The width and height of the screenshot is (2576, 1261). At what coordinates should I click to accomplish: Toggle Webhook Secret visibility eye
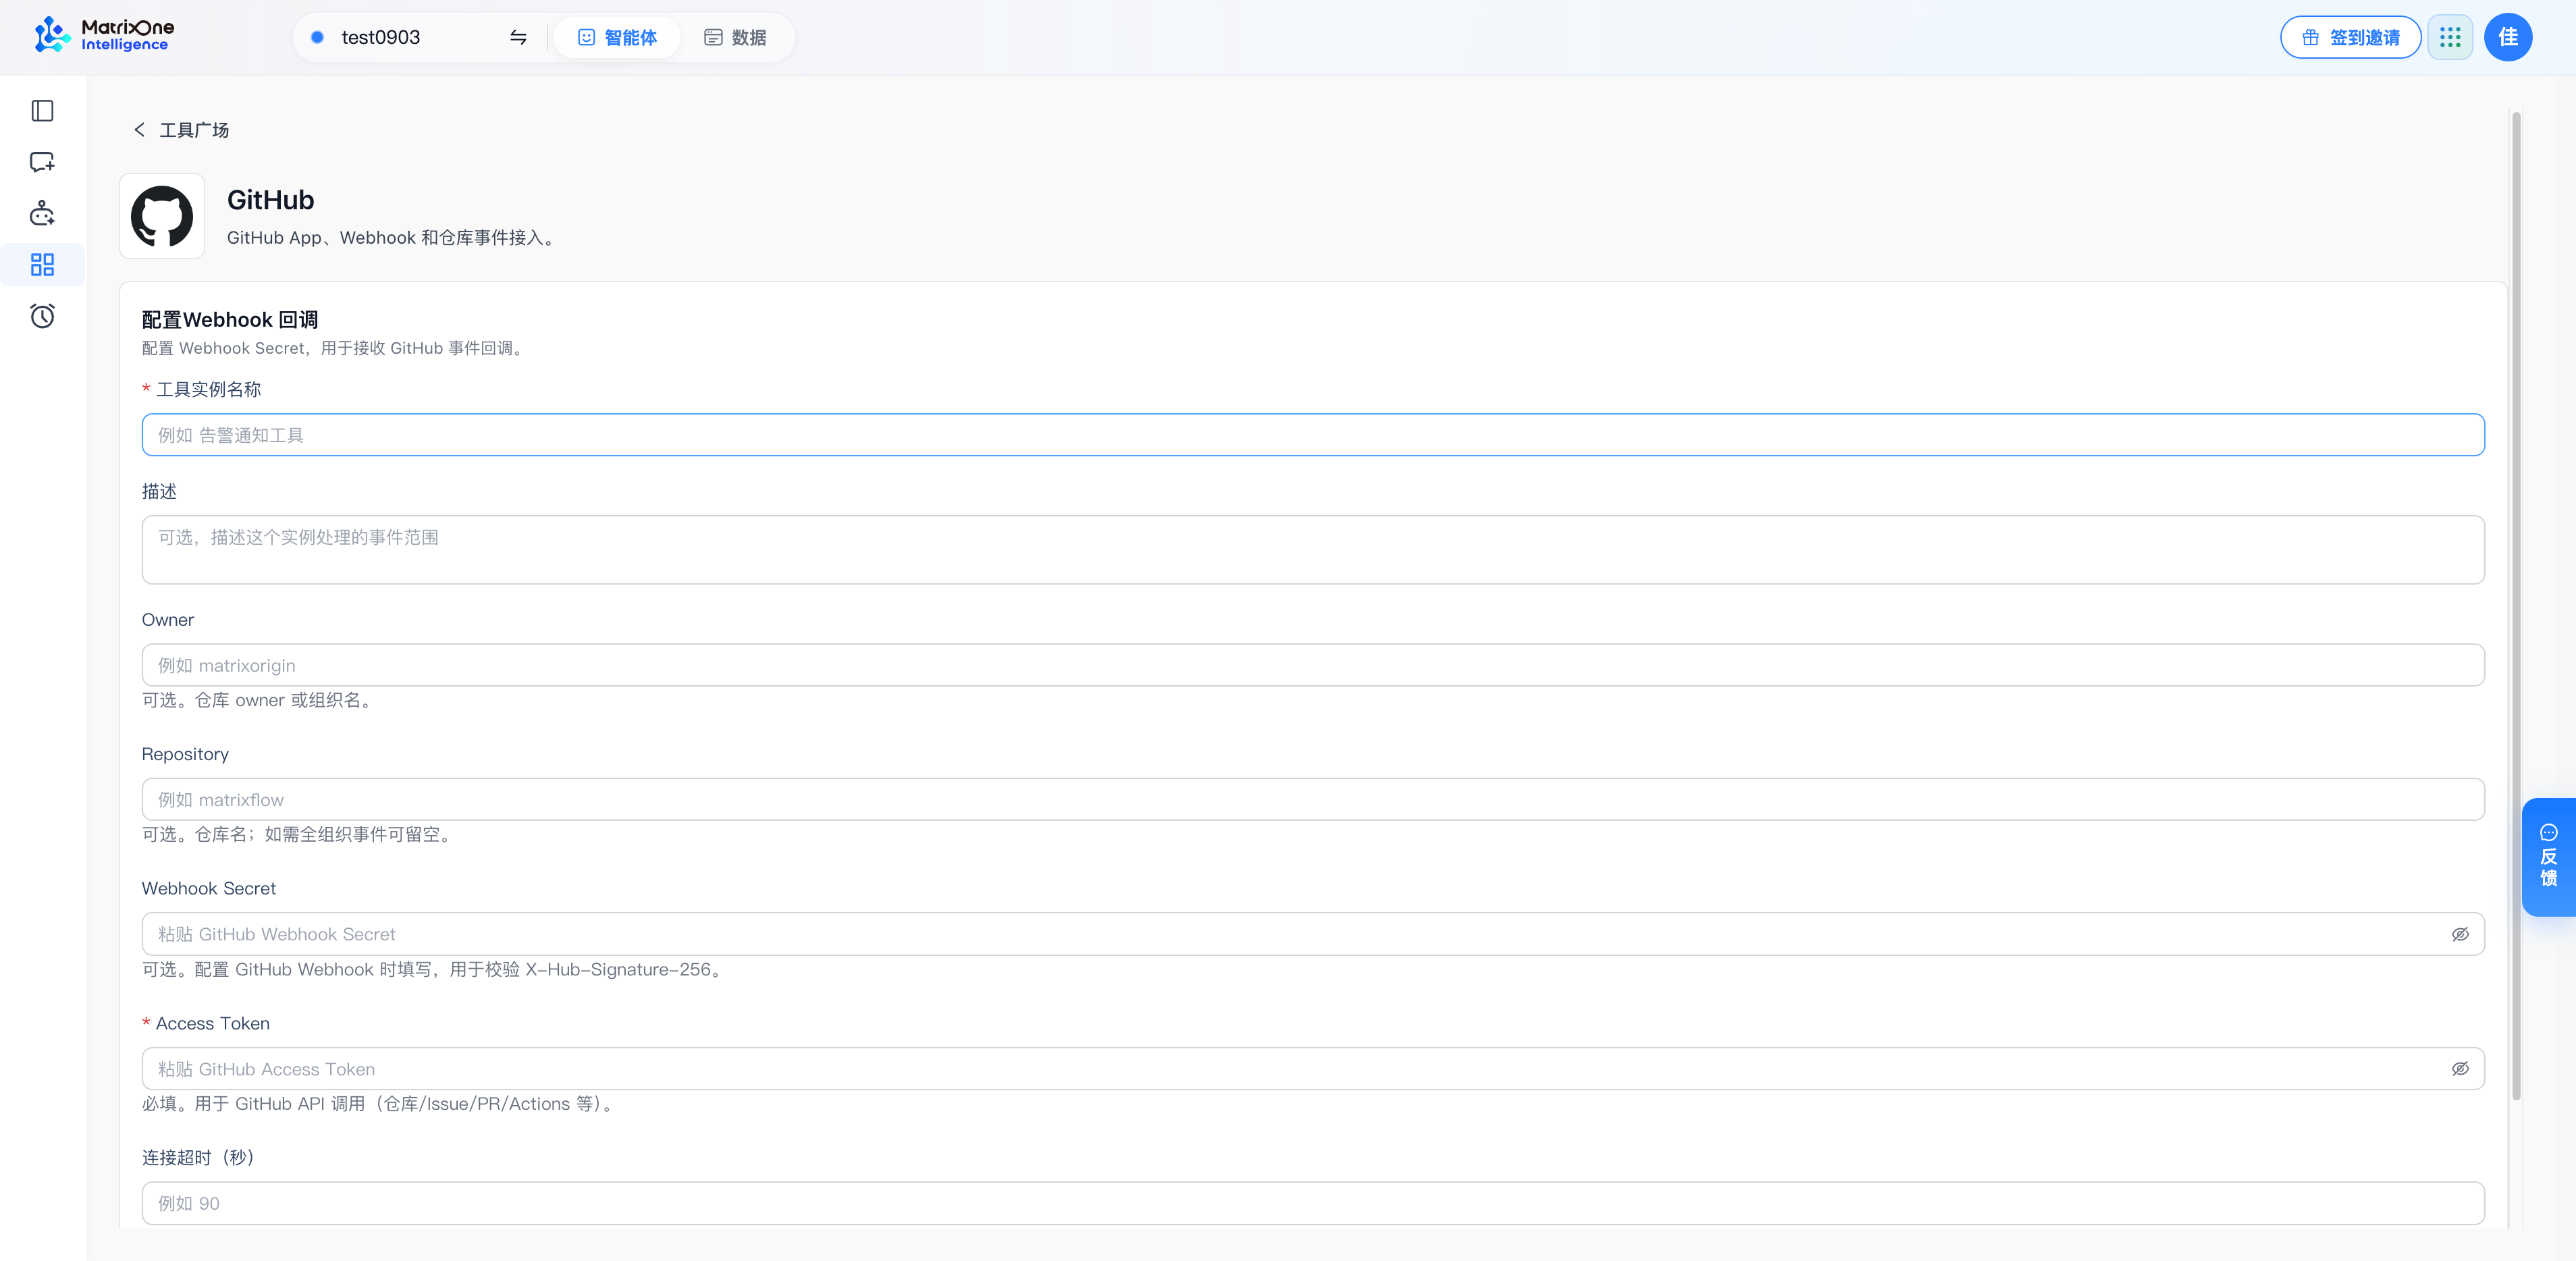[x=2460, y=934]
